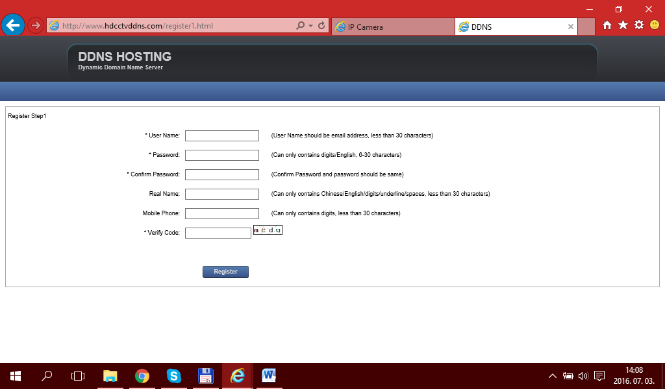The width and height of the screenshot is (665, 389).
Task: Open Favorites using the star icon
Action: tap(623, 25)
